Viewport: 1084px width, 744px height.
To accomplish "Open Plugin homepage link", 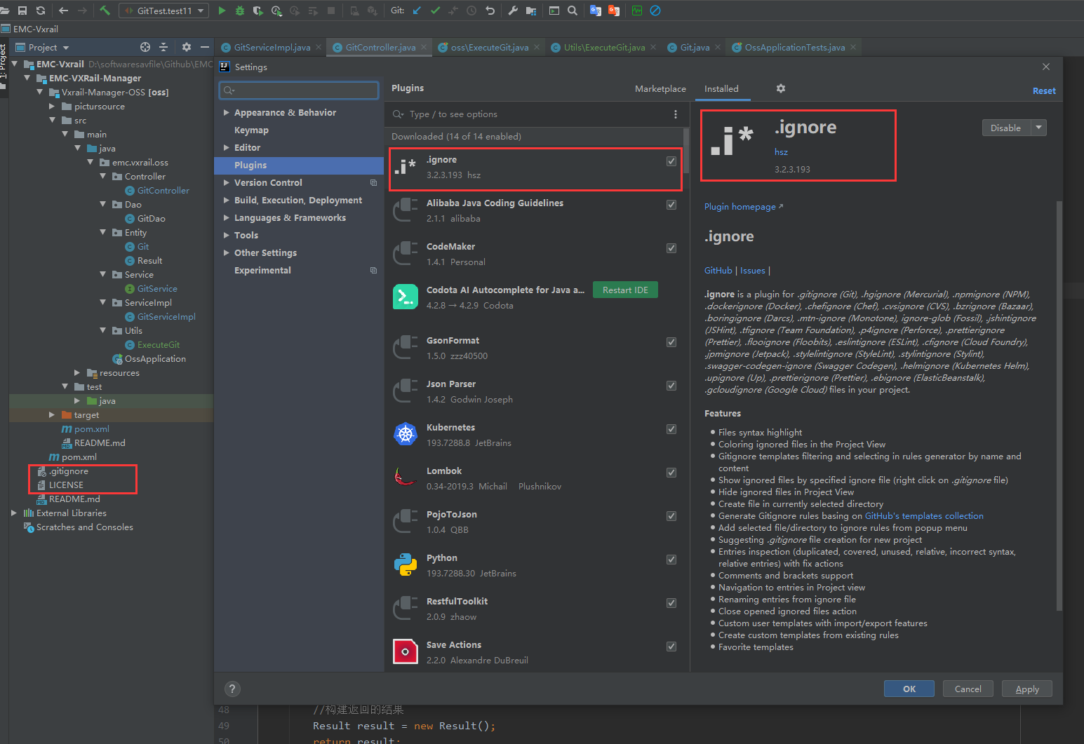I will [743, 206].
